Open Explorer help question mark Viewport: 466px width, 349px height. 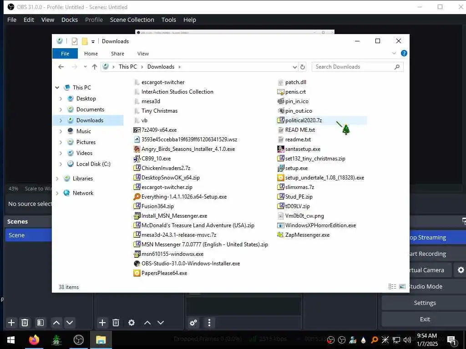tap(404, 53)
